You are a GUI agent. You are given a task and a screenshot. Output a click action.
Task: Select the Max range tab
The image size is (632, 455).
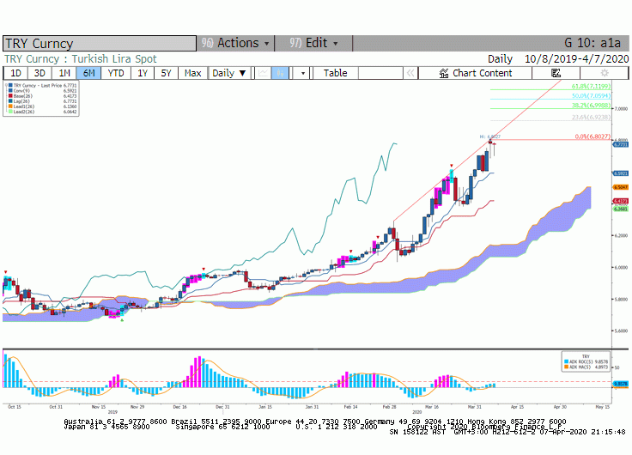click(x=192, y=73)
